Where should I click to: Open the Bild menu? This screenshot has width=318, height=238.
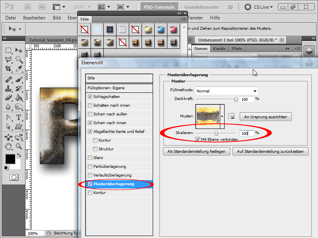coord(57,18)
